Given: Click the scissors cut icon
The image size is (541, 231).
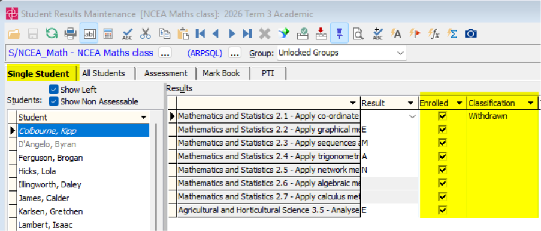Looking at the screenshot, I should pos(146,33).
